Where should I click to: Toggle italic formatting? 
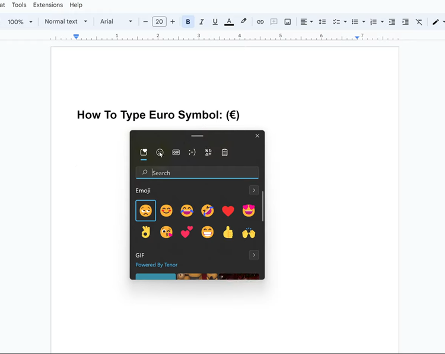coord(202,22)
